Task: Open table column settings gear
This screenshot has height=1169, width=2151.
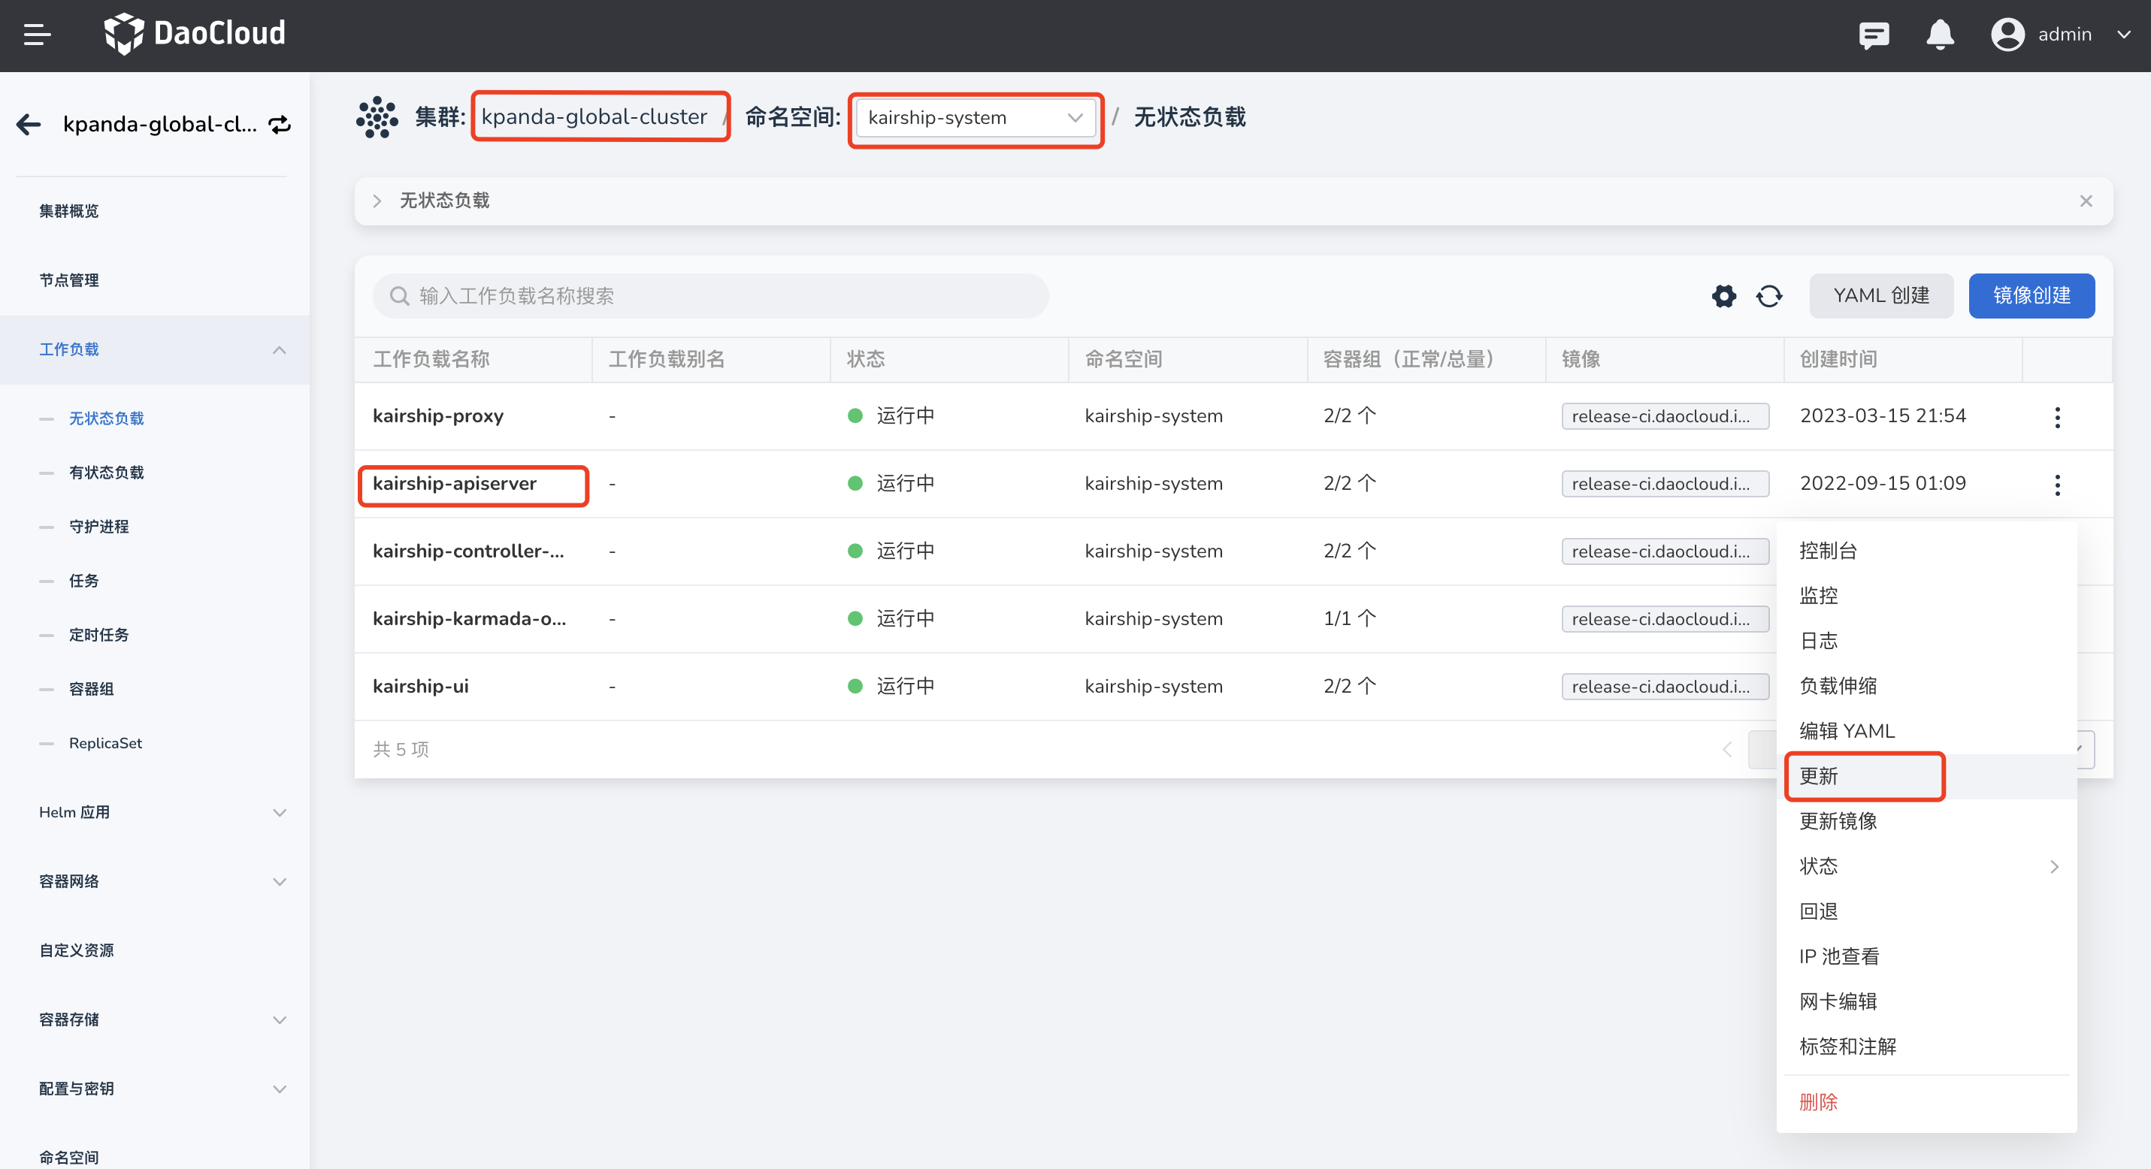Action: [1723, 295]
